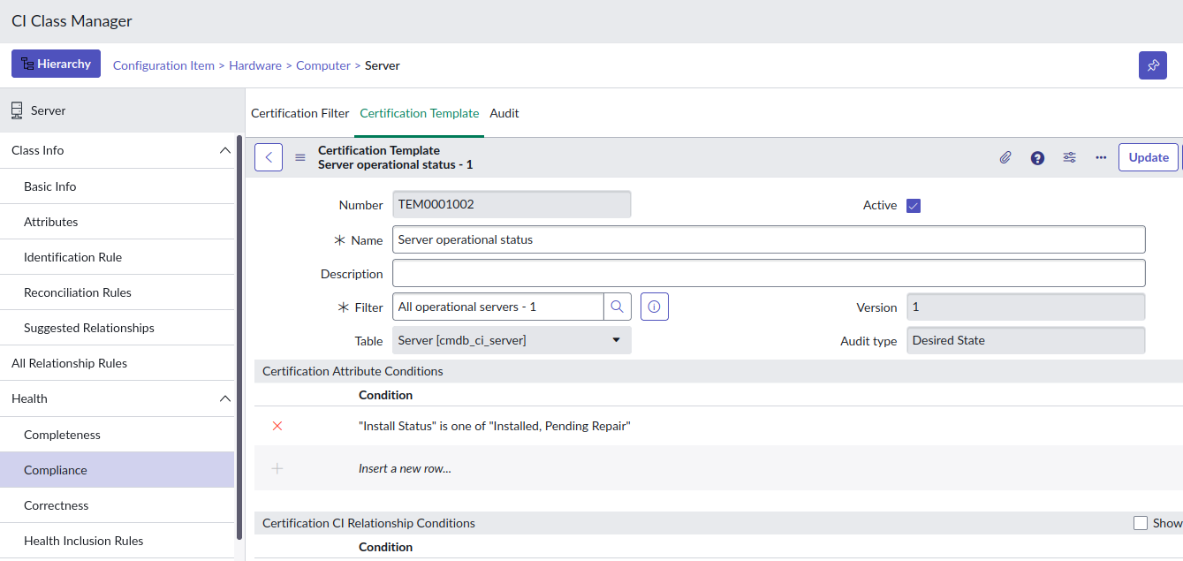The width and height of the screenshot is (1183, 561).
Task: Click the Hardware breadcrumb link
Action: [x=255, y=65]
